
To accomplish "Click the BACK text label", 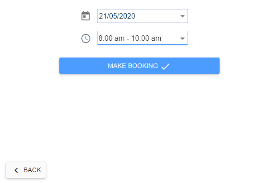I will click(32, 170).
